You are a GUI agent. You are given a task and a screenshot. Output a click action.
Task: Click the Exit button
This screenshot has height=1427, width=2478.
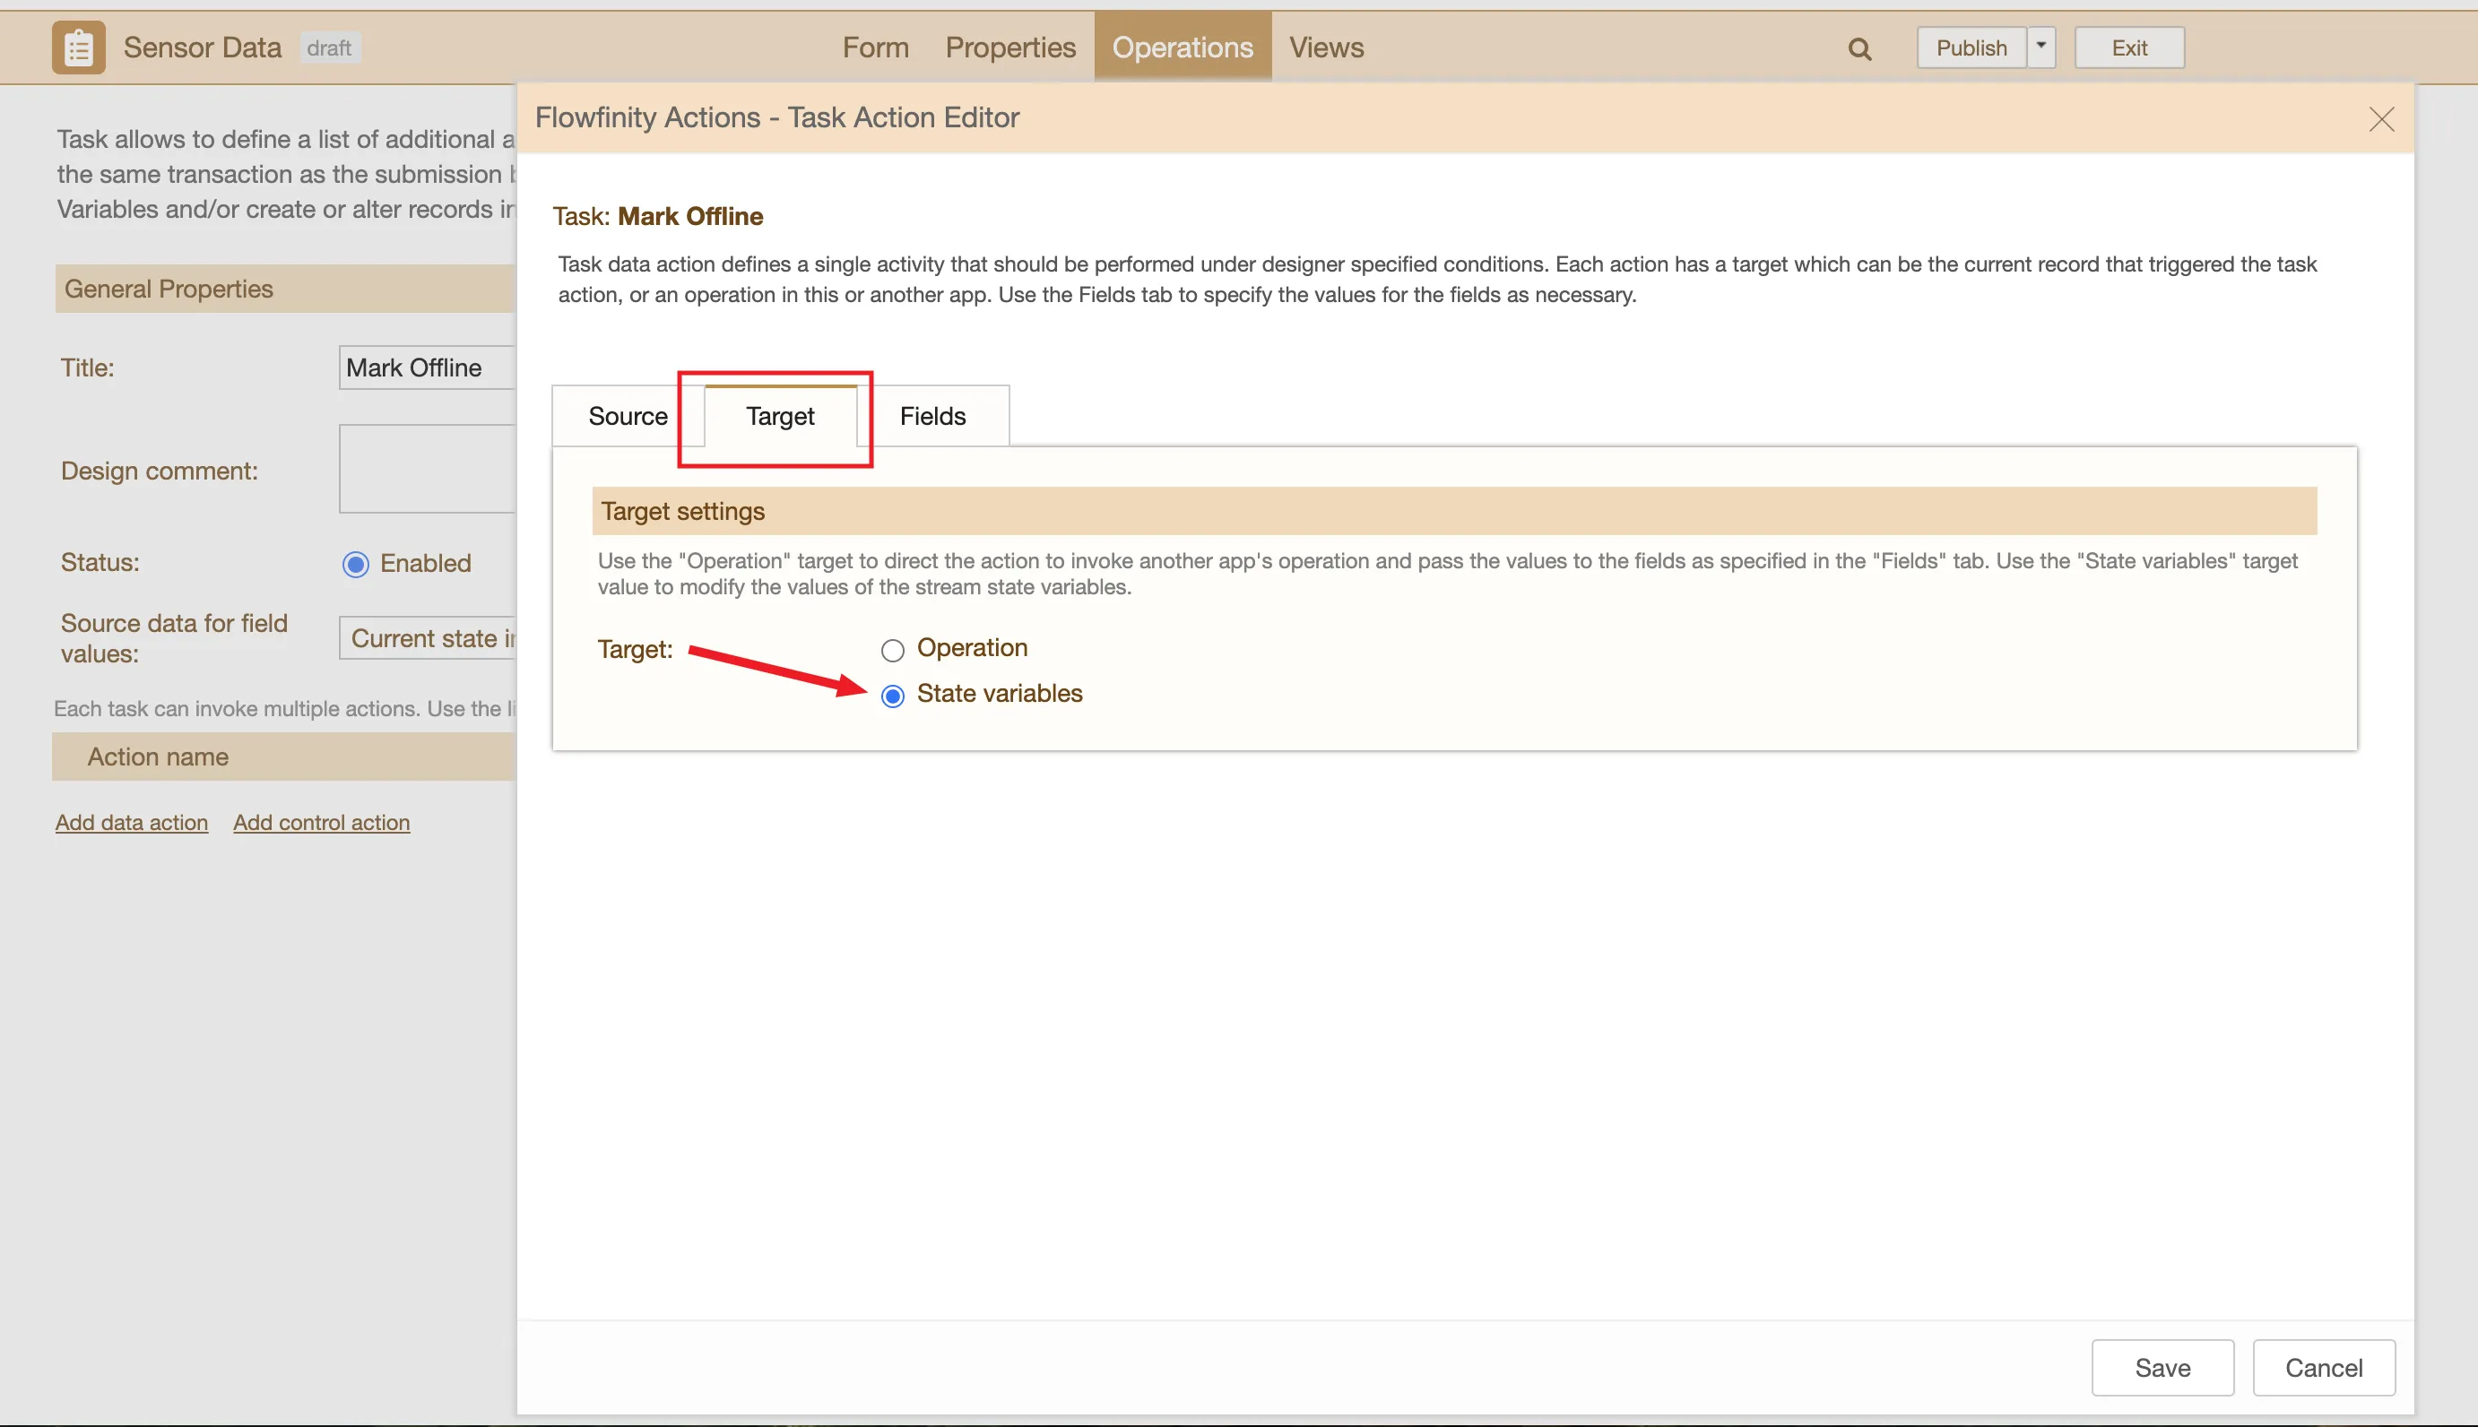(x=2128, y=48)
